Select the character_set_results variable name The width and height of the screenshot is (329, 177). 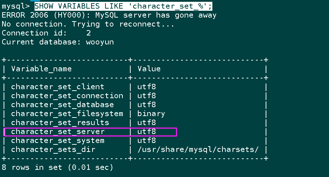click(x=60, y=123)
